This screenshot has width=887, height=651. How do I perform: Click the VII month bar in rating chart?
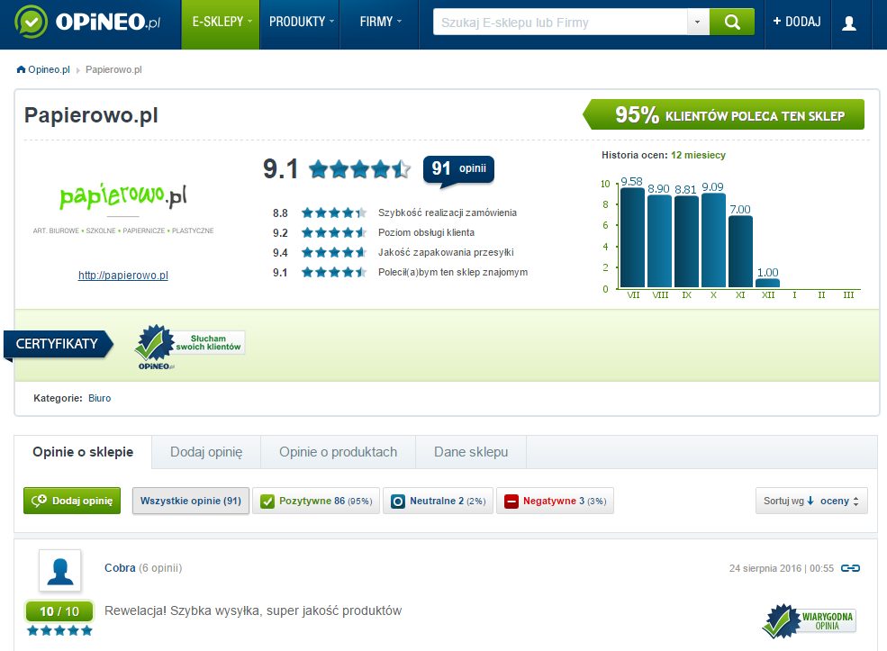(632, 238)
